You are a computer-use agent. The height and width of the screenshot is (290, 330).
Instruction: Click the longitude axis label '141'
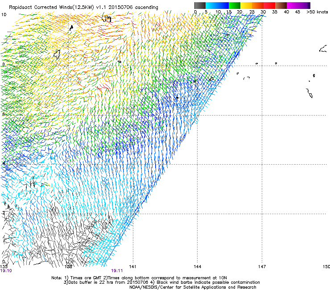(x=132, y=267)
